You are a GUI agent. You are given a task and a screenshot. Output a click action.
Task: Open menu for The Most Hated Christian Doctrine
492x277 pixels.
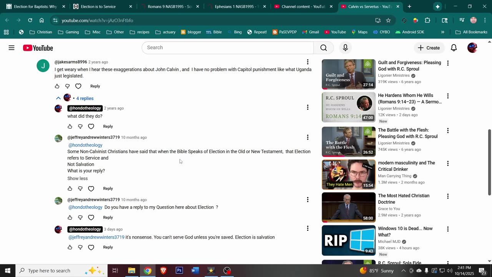(x=448, y=196)
